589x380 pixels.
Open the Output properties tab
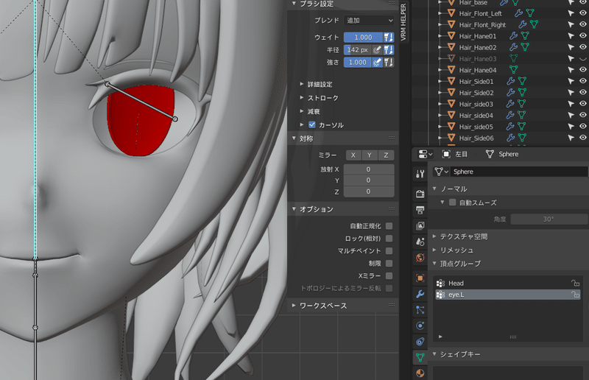click(420, 210)
